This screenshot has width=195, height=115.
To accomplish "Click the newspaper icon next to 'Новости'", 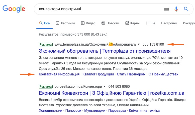I will [x=103, y=23].
